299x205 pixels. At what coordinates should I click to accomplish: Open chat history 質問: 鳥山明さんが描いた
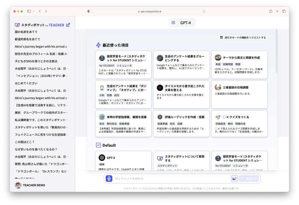pos(42,164)
